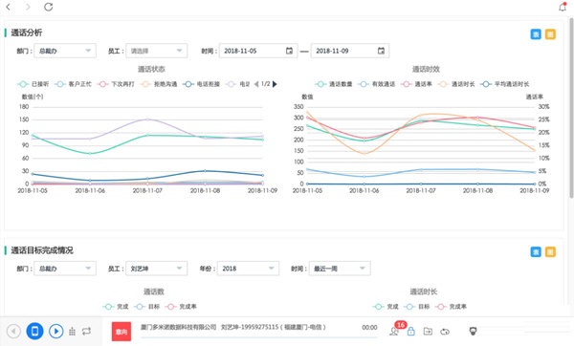
Task: Switch 通话分析 to blue table view button
Action: (x=536, y=34)
